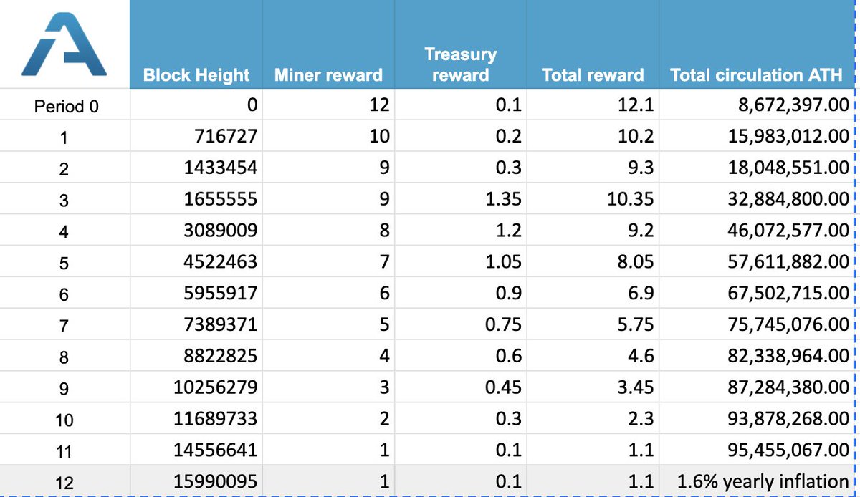
Task: Select block height cell 5955917
Action: 196,294
